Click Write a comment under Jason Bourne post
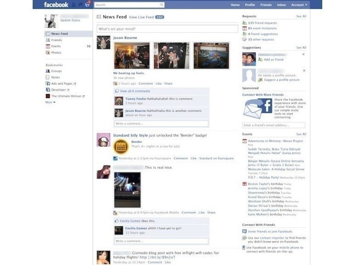The height and width of the screenshot is (265, 354). pos(161,124)
